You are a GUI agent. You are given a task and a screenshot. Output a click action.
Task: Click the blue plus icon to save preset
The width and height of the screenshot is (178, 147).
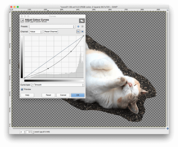pos(78,27)
